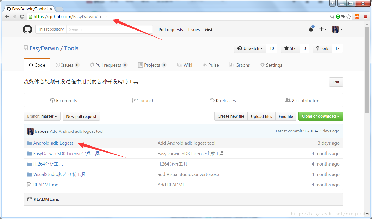Open the user avatar menu
This screenshot has width=372, height=219.
(337, 29)
